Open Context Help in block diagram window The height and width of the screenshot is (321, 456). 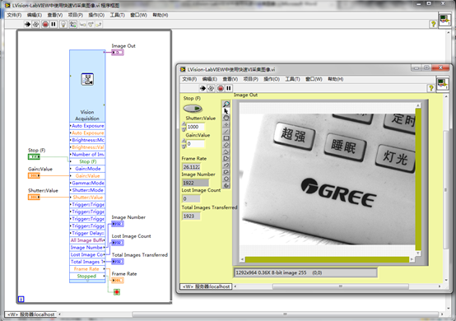[x=433, y=24]
